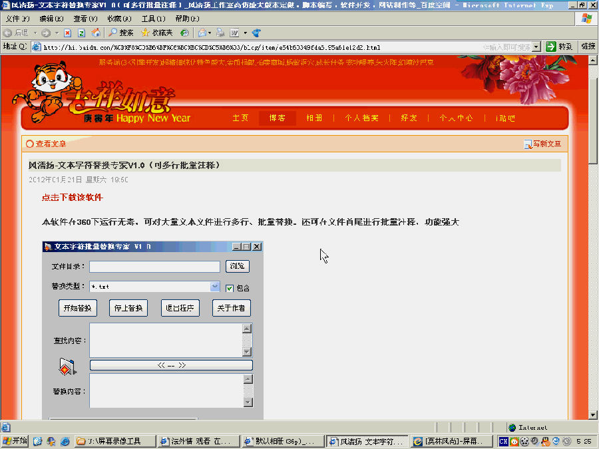Open the 工具(T) menu

(153, 19)
